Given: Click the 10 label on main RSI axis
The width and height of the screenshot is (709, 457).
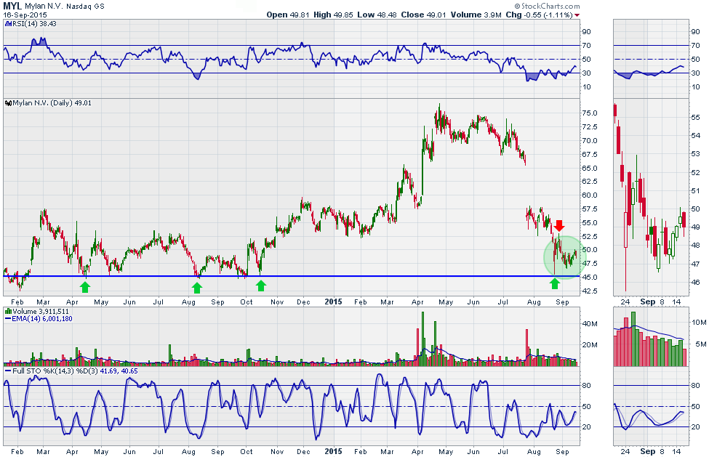Looking at the screenshot, I should 586,86.
